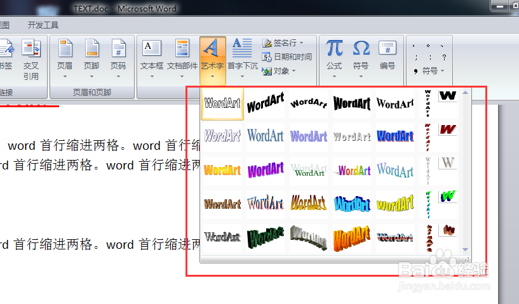Select the outlined WordArt style in row one
Screen dimensions: 519x304
tap(222, 103)
